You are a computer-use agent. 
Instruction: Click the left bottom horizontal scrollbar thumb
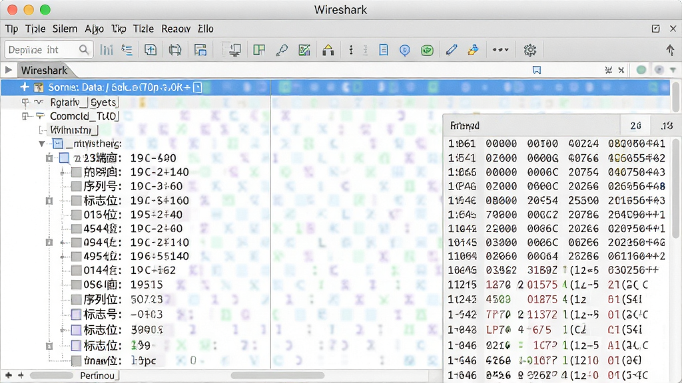click(x=51, y=375)
